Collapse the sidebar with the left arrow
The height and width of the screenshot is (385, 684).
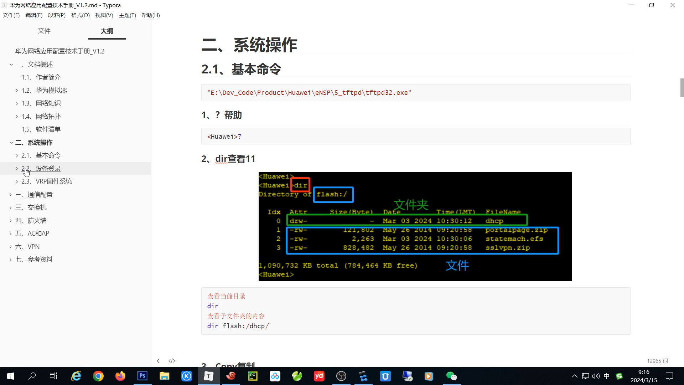[x=158, y=361]
